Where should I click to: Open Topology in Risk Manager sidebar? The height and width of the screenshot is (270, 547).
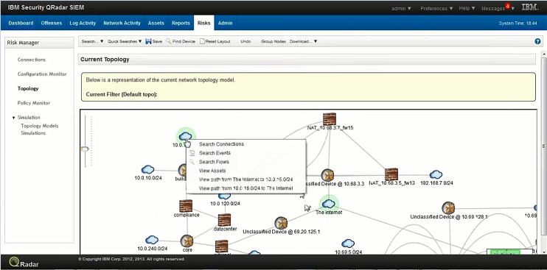tap(28, 89)
